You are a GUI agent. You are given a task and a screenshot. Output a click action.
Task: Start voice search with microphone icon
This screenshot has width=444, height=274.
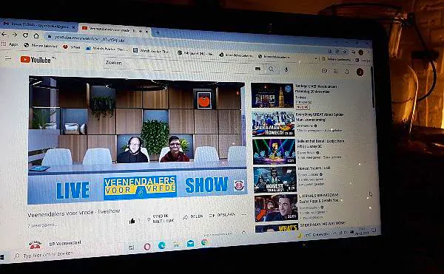286,69
